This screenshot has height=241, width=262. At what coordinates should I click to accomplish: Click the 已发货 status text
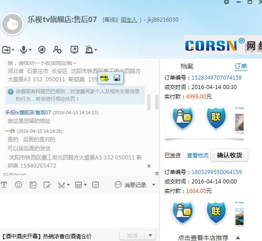pos(173,156)
